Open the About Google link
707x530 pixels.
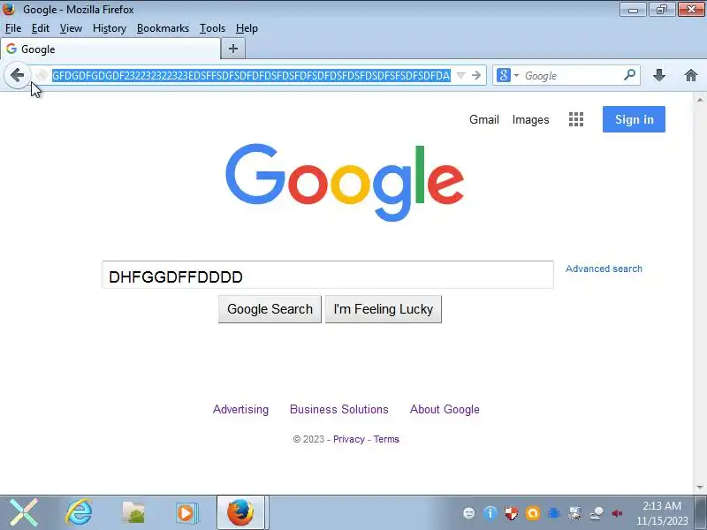[x=445, y=409]
